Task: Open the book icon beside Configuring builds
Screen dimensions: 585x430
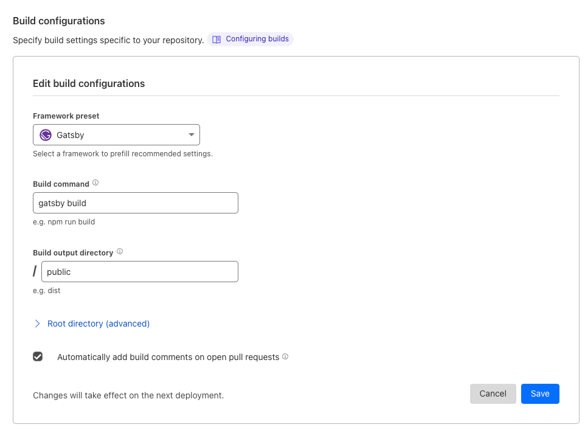Action: point(216,40)
